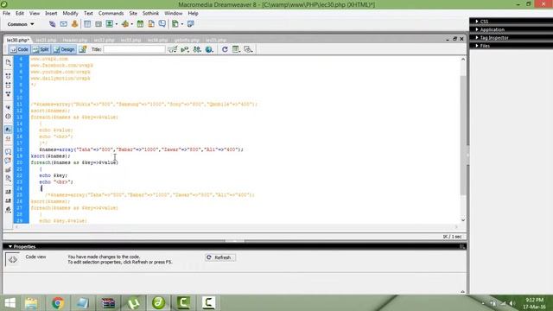Click Collapse Full Tag in coding toolbar

[8, 76]
